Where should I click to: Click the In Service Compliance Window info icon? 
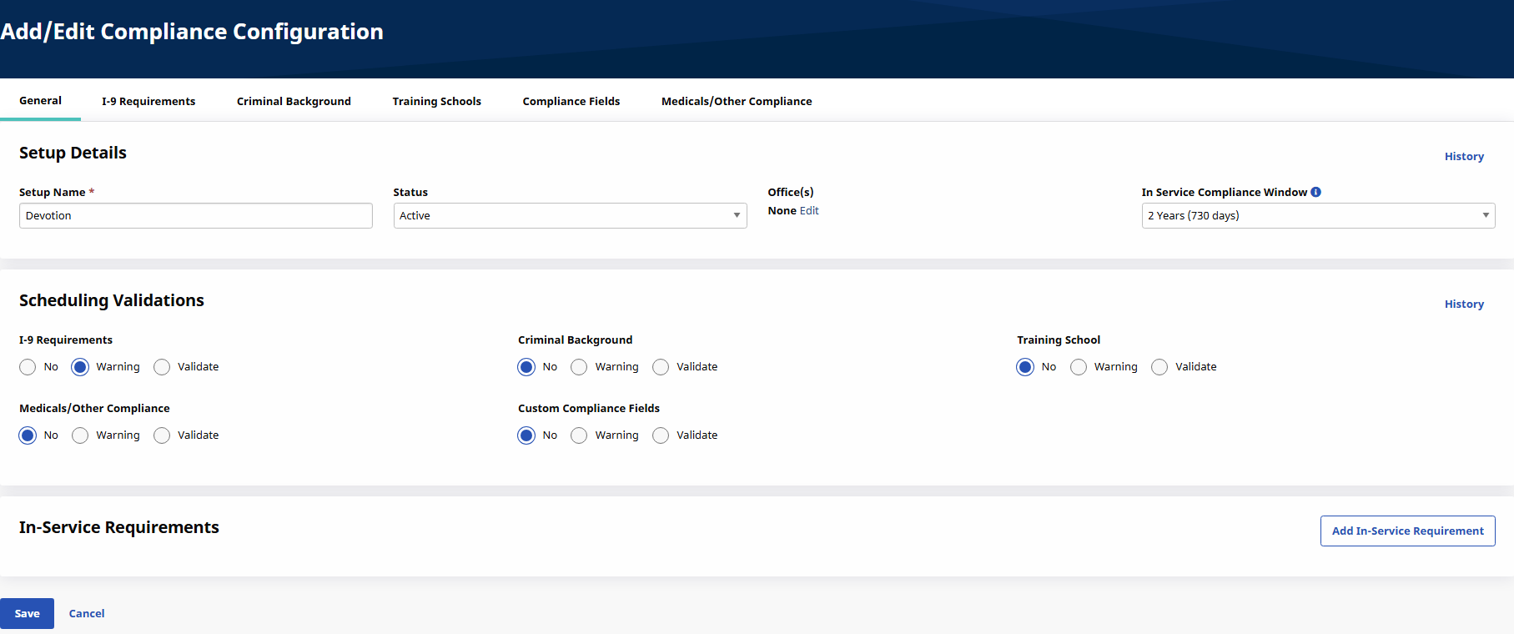[x=1315, y=192]
